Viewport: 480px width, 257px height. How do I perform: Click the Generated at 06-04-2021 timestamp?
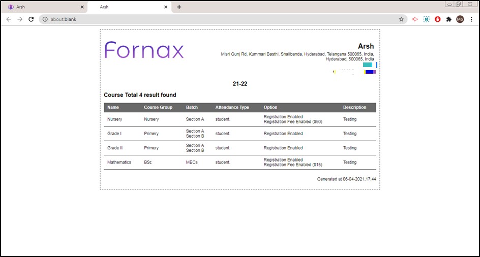tap(347, 179)
